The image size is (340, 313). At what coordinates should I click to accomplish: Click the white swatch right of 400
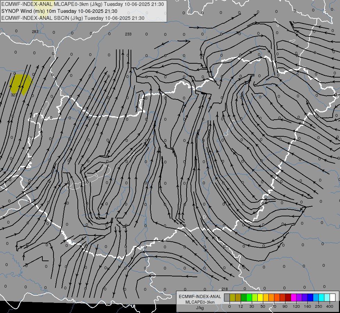click(333, 297)
